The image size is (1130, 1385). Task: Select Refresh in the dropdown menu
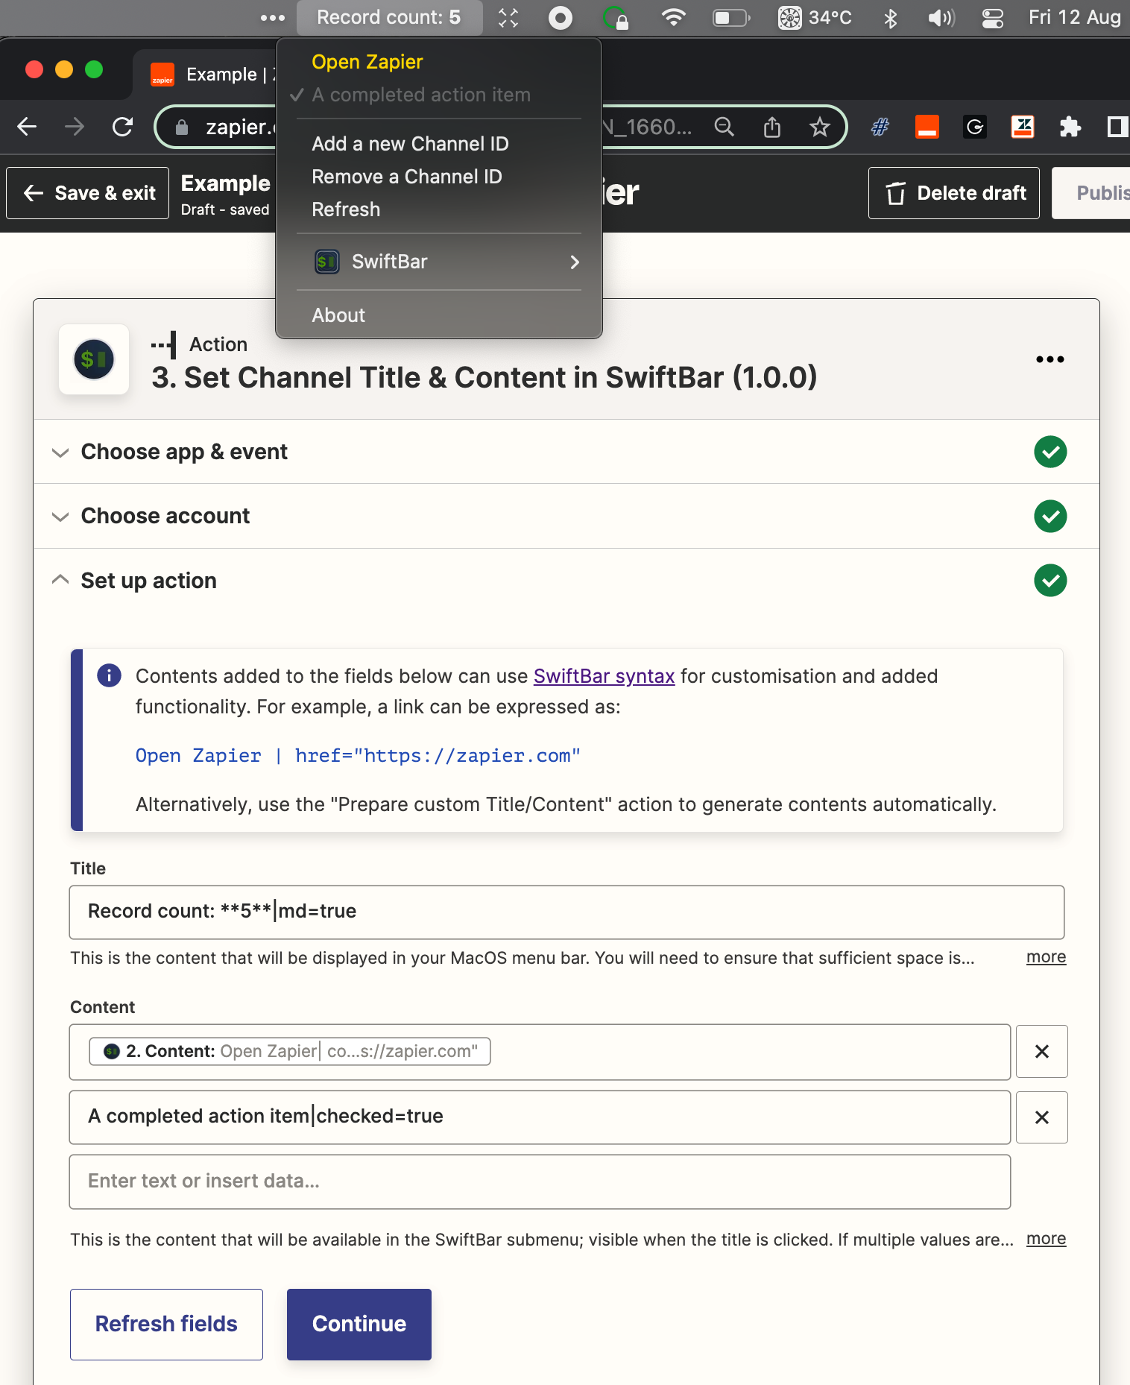(346, 209)
